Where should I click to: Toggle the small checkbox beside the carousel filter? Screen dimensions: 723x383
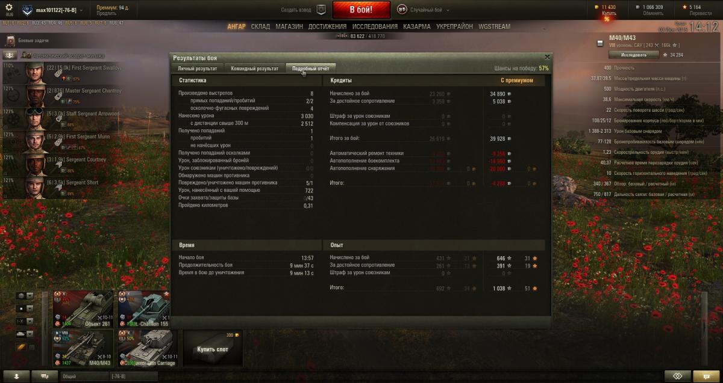[x=33, y=347]
